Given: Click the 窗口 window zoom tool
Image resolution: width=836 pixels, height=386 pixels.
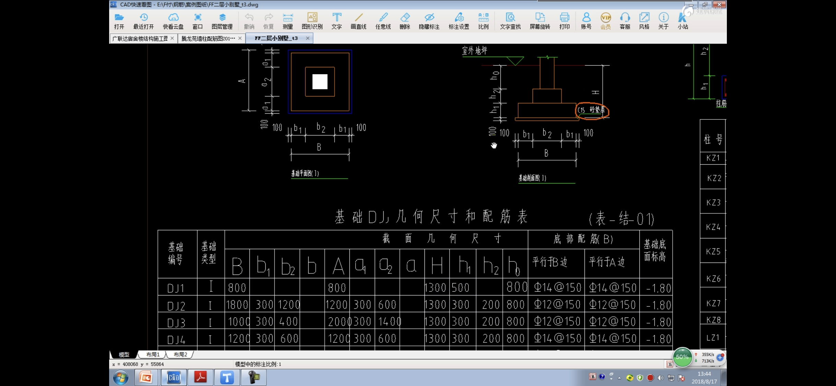Looking at the screenshot, I should pos(198,21).
